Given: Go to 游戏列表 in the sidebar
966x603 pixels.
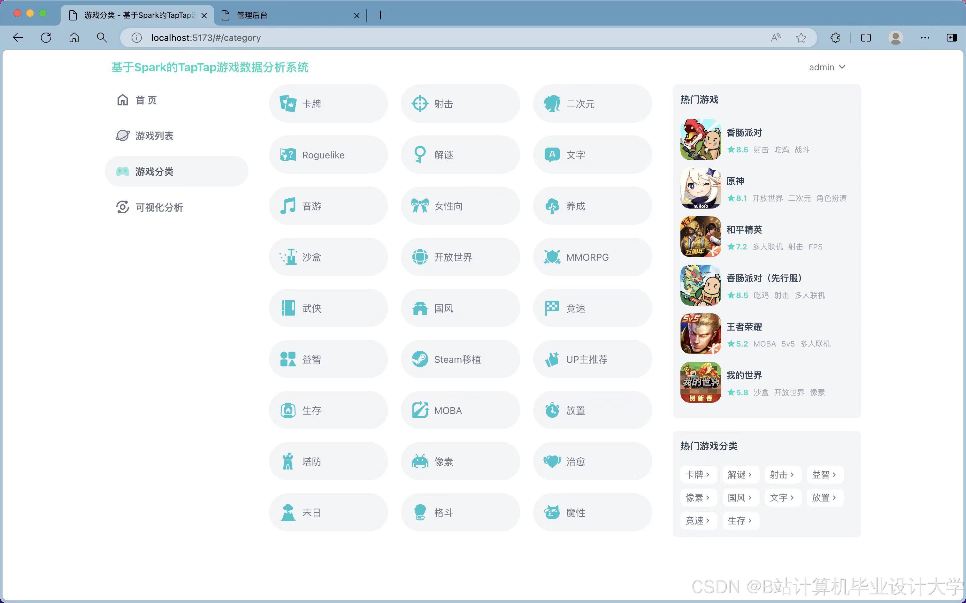Looking at the screenshot, I should pyautogui.click(x=154, y=136).
